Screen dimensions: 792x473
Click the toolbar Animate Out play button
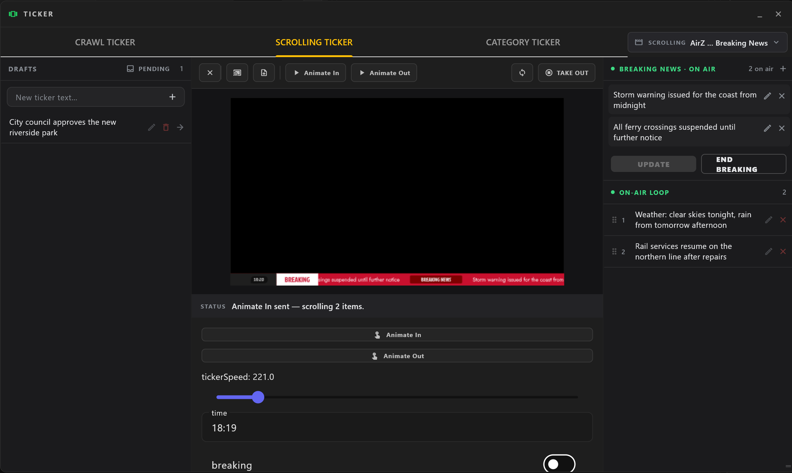pyautogui.click(x=383, y=73)
